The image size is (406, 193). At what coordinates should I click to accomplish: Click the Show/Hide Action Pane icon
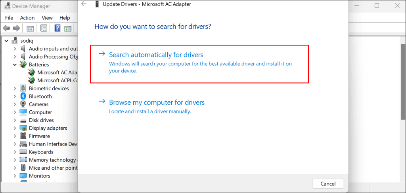[68, 28]
